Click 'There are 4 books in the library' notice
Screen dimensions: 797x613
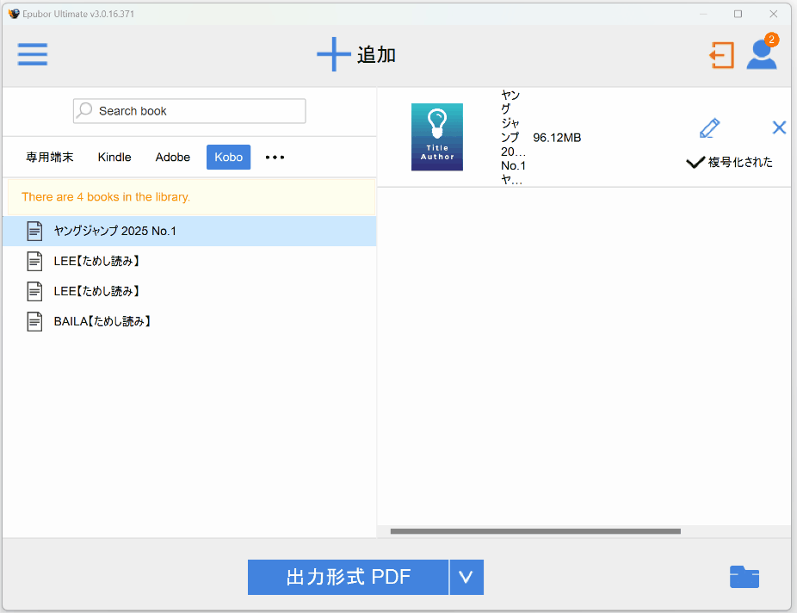192,197
